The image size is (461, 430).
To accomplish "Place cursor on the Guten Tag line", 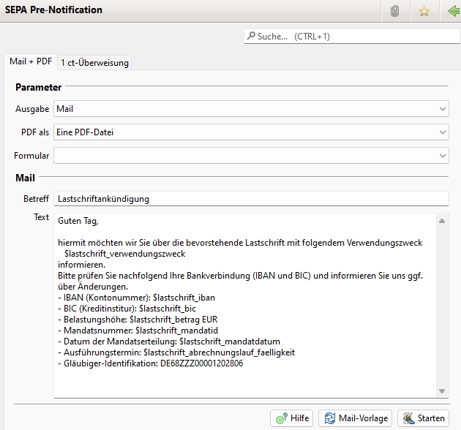I will coord(78,221).
